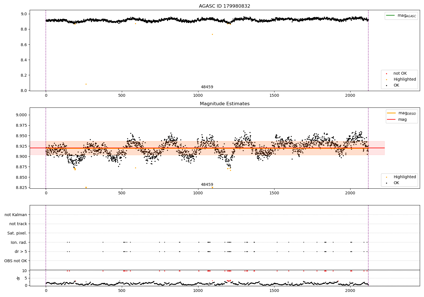Click the 48459 label in the top plot
This screenshot has height=297, width=424.
[x=207, y=87]
